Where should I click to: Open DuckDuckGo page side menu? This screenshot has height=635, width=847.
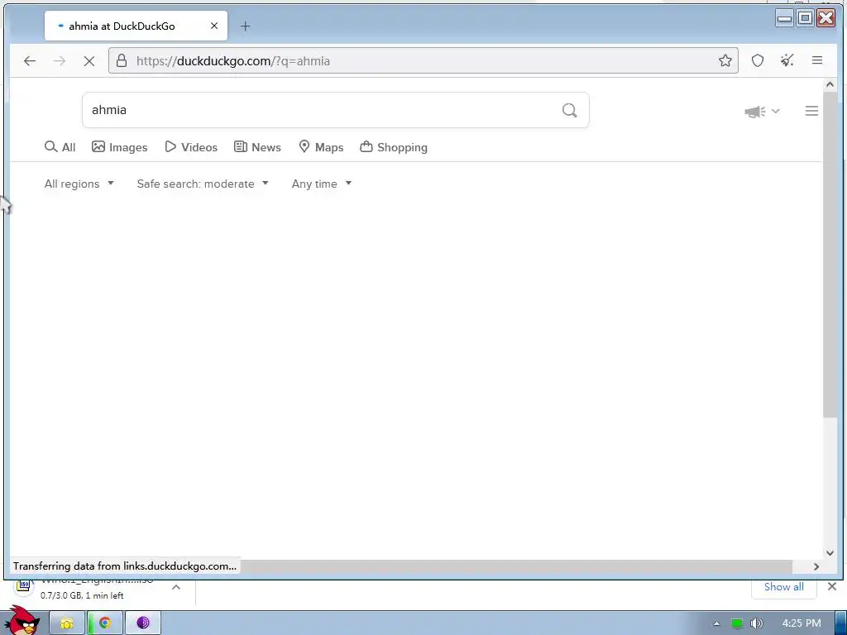(811, 111)
